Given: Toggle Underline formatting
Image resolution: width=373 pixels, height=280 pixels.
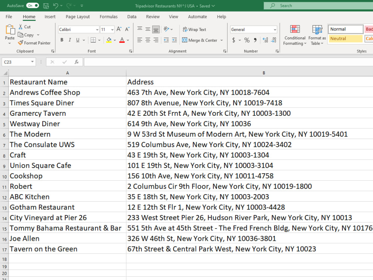Looking at the screenshot, I should [x=78, y=40].
